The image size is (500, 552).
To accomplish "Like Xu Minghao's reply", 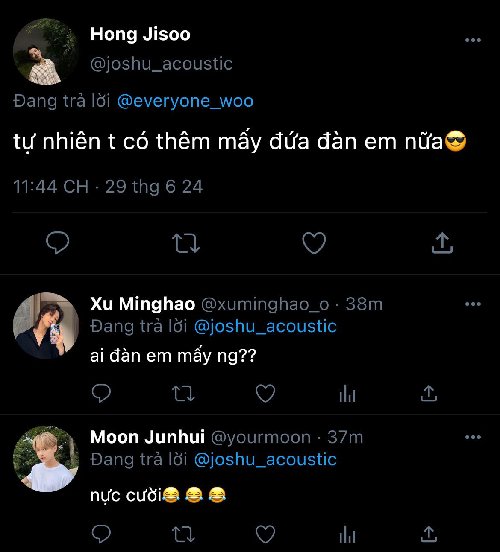I will pyautogui.click(x=265, y=393).
